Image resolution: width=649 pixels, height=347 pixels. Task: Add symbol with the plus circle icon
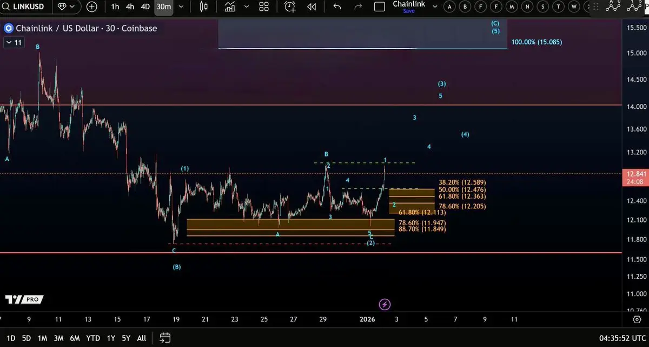92,7
